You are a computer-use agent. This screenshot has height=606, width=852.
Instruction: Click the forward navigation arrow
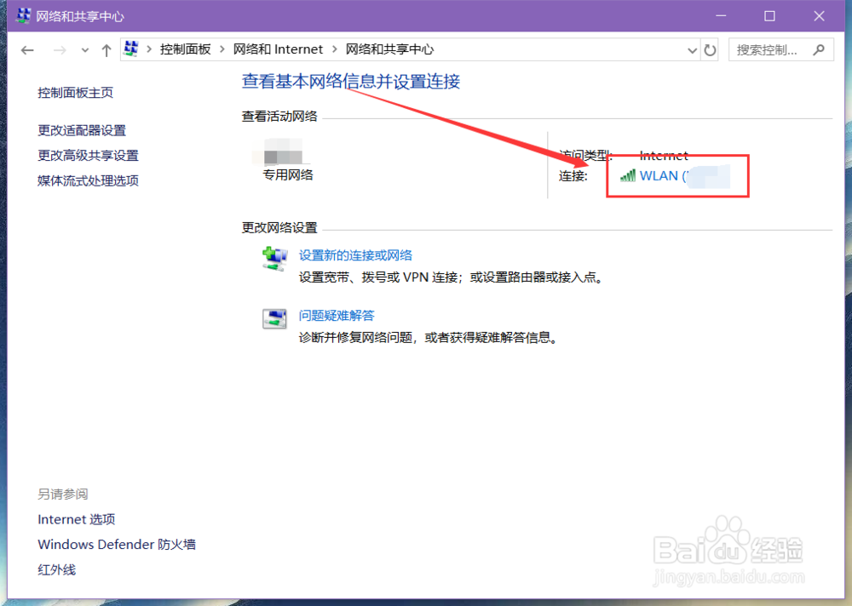point(60,50)
